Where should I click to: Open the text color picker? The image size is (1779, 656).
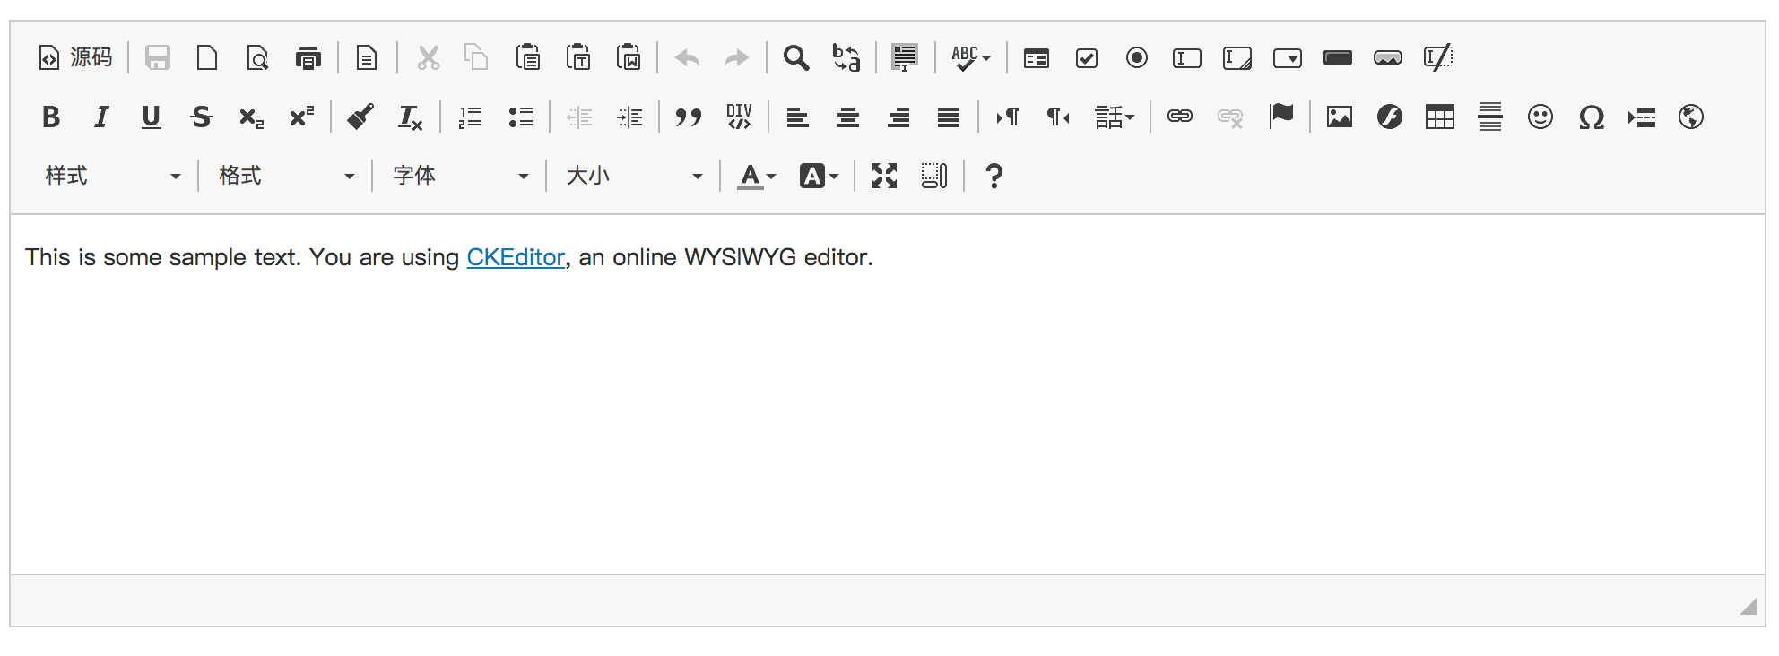(x=756, y=177)
